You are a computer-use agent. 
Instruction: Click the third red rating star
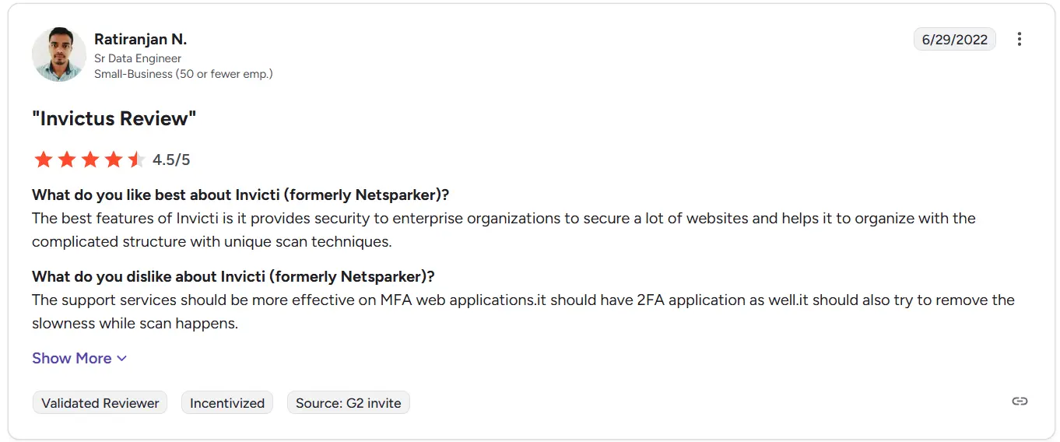(90, 160)
